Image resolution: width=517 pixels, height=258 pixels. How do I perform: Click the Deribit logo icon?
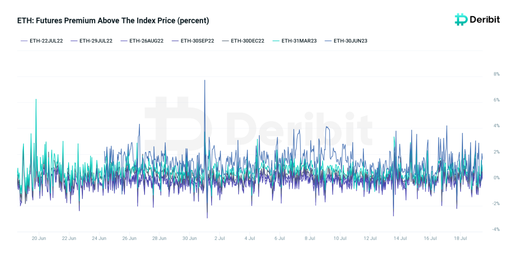pyautogui.click(x=461, y=20)
